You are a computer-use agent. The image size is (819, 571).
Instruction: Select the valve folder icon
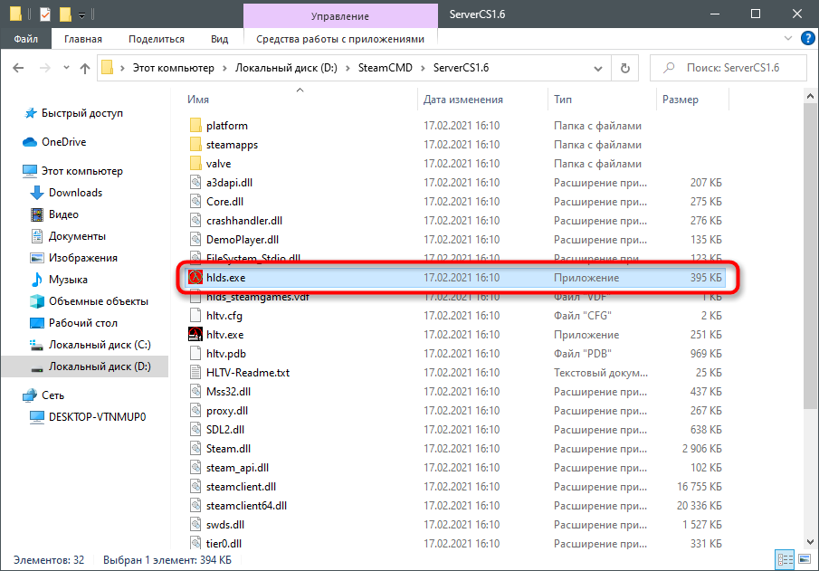[195, 164]
